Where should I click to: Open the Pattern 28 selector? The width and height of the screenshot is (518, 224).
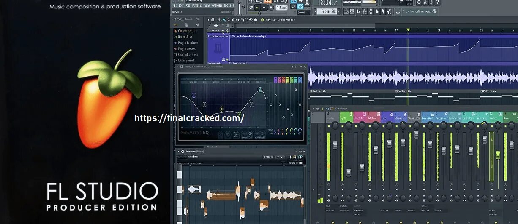pyautogui.click(x=327, y=11)
